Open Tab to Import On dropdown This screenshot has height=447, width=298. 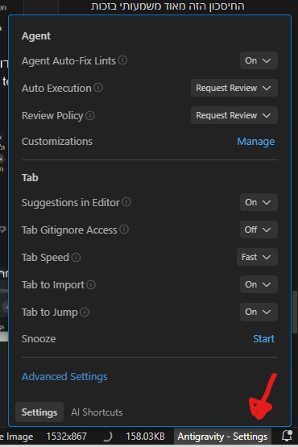pos(259,284)
